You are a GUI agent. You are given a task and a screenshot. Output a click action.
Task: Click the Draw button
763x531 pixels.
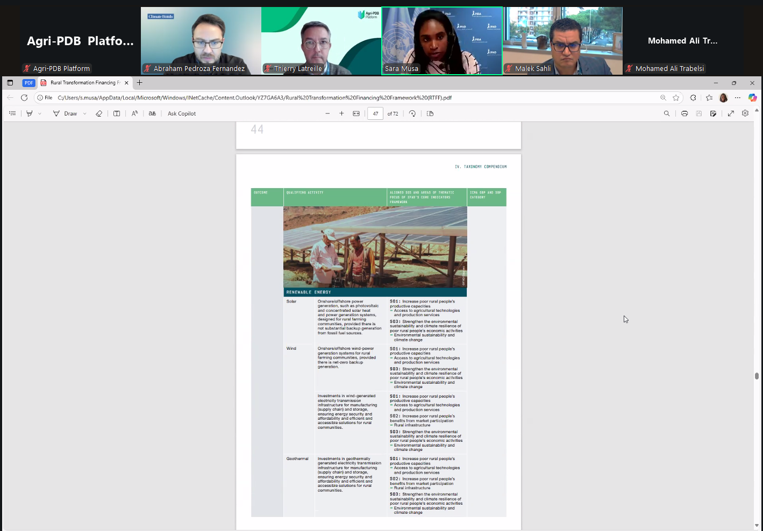coord(65,113)
